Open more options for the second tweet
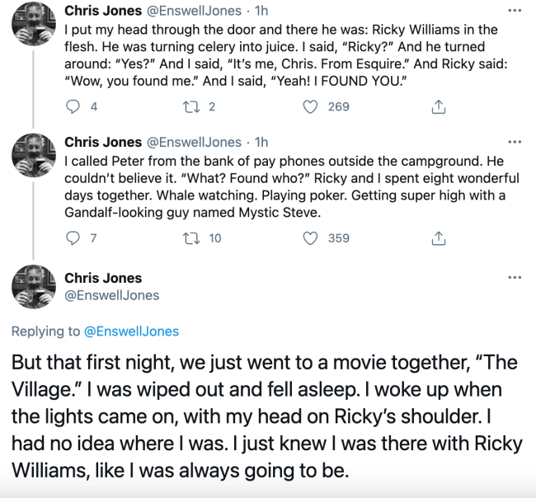Screen dimensions: 536x498 pyautogui.click(x=515, y=142)
